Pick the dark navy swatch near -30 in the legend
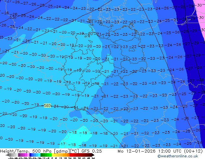Image resolution: width=205 pixels, height=159 pixels. coord(30,155)
